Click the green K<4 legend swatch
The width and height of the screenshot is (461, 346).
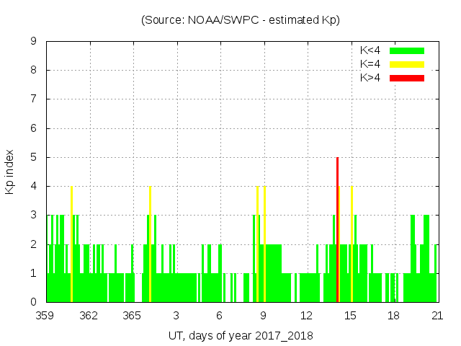pos(407,50)
